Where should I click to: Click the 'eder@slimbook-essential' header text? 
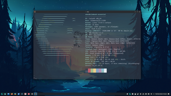pyautogui.click(x=95, y=14)
